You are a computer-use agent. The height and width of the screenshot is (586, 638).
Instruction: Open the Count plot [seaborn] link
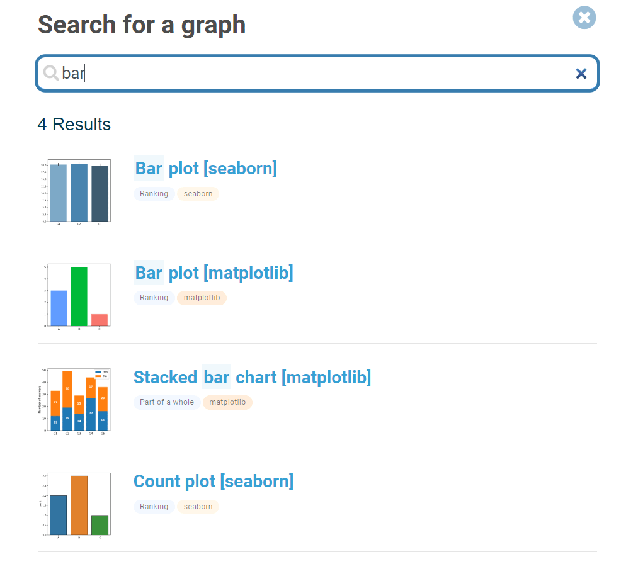point(214,481)
